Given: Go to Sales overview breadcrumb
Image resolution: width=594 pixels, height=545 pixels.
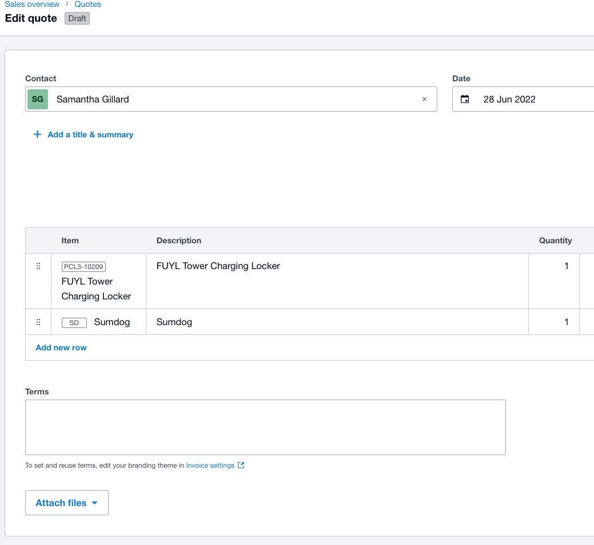Looking at the screenshot, I should [x=32, y=4].
